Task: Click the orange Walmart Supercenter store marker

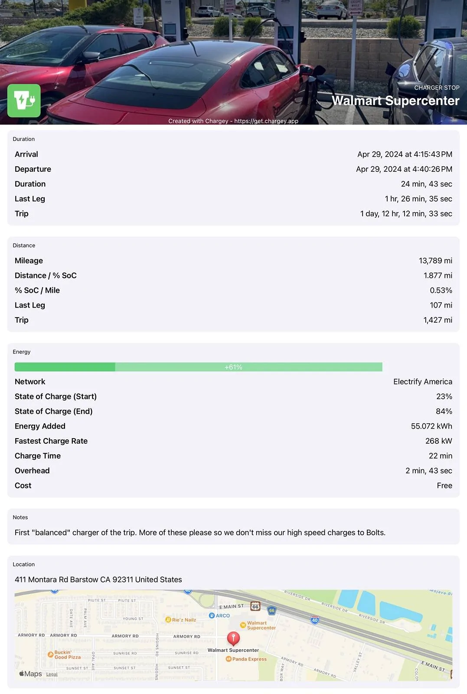Action: pyautogui.click(x=243, y=625)
